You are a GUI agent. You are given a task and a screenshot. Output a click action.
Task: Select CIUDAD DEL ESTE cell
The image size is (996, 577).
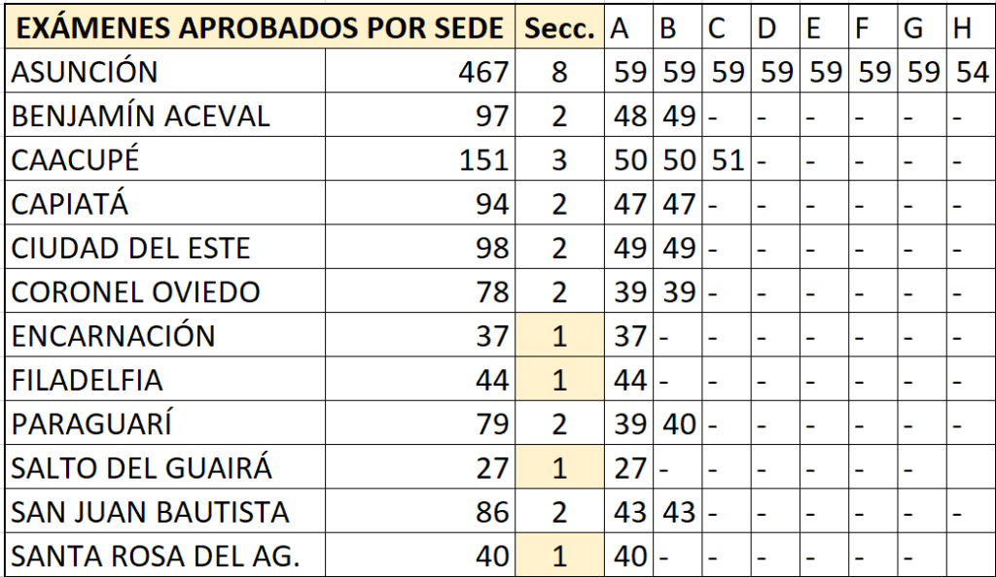[x=165, y=248]
